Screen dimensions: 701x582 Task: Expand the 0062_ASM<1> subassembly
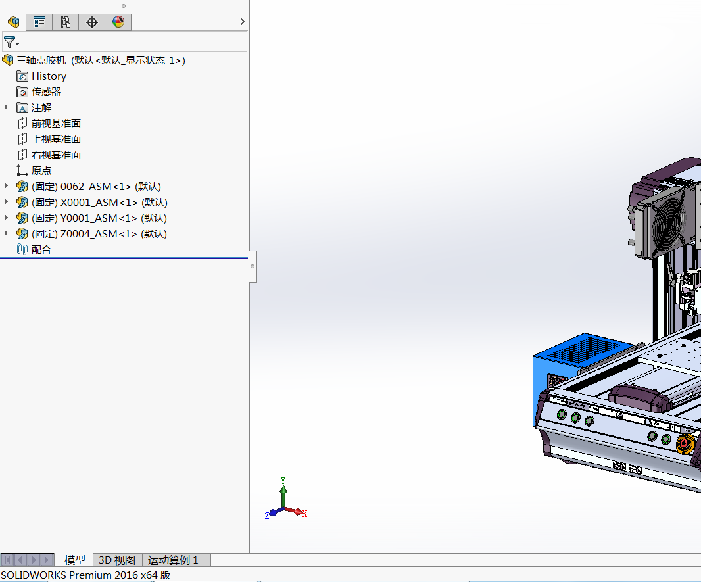point(7,186)
